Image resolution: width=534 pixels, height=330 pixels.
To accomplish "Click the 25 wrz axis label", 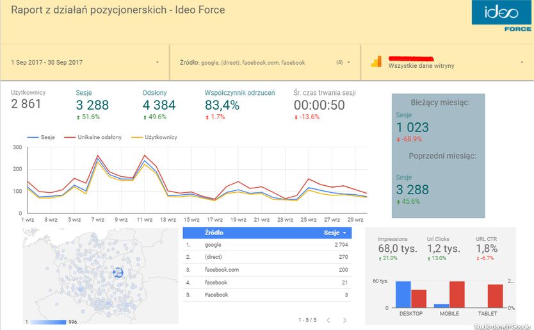I will coord(309,220).
